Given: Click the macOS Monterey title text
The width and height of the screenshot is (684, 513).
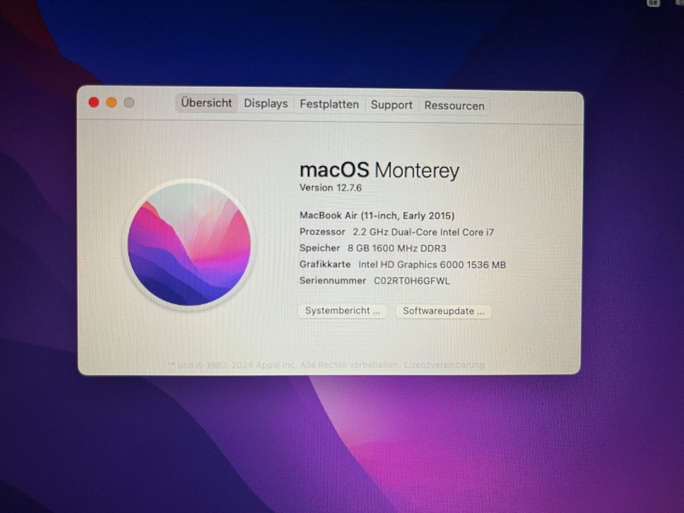Looking at the screenshot, I should point(379,170).
